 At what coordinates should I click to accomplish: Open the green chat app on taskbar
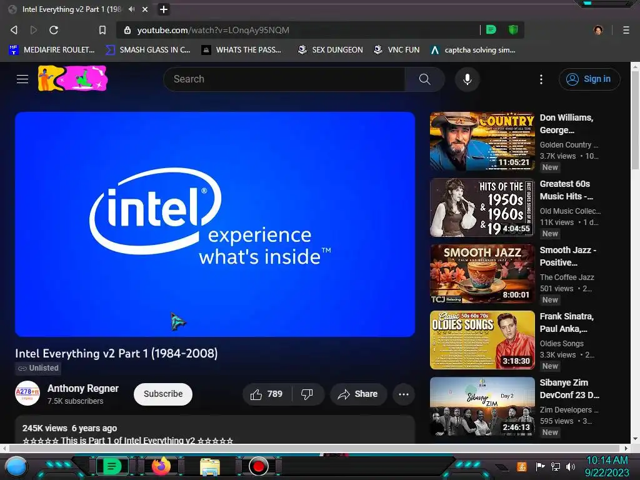(x=111, y=466)
